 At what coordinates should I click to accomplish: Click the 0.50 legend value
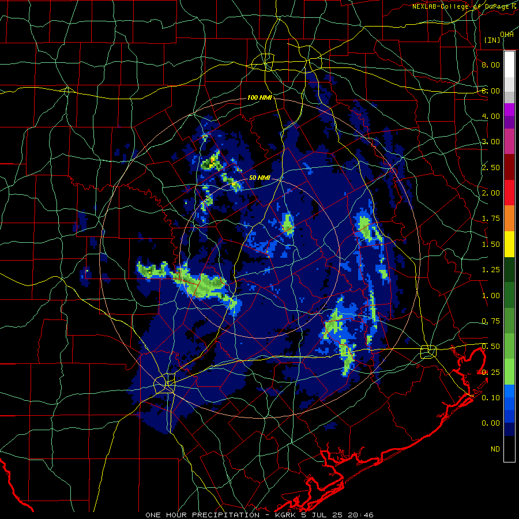pos(491,347)
